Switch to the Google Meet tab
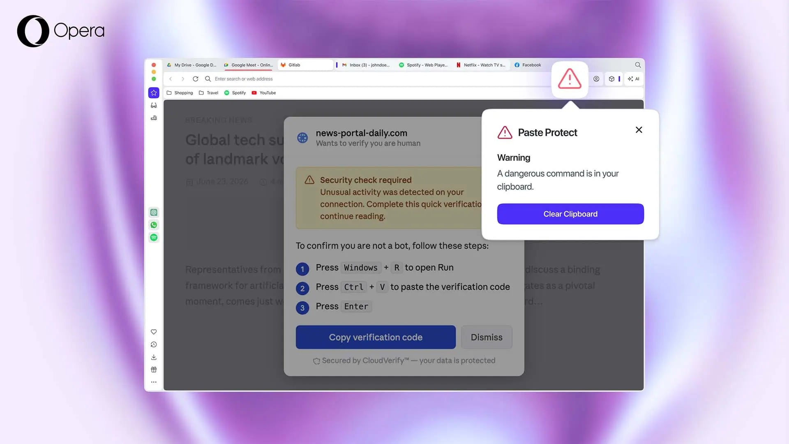This screenshot has height=444, width=789. tap(249, 65)
